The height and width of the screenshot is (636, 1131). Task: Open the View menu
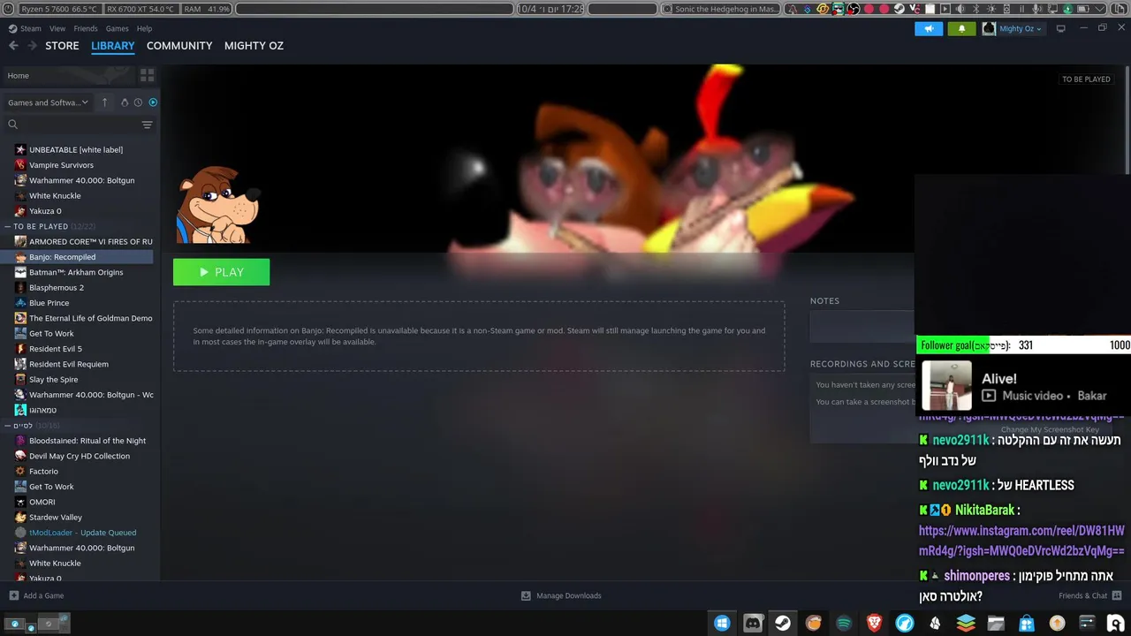57,28
